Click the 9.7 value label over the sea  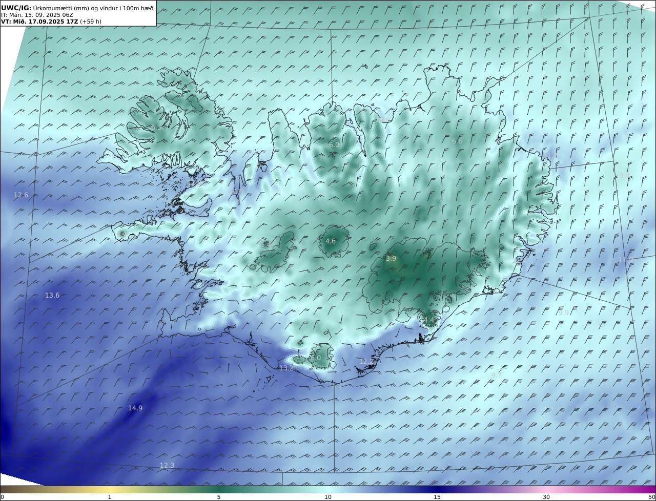point(497,375)
